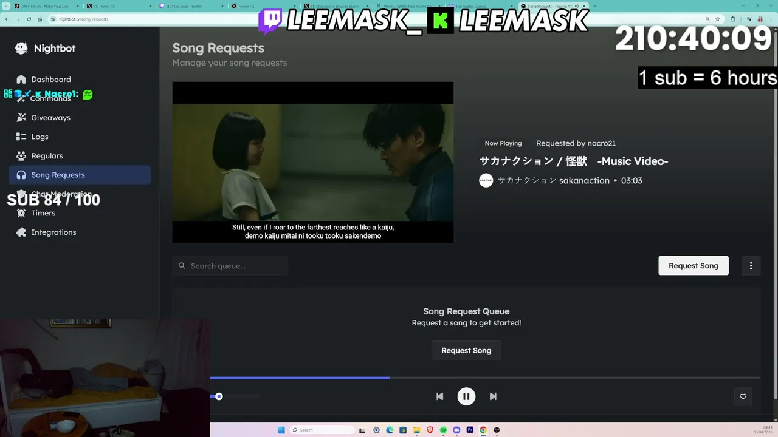The width and height of the screenshot is (778, 437).
Task: Switch to the TikTok Make Your Day tab
Action: (x=46, y=6)
